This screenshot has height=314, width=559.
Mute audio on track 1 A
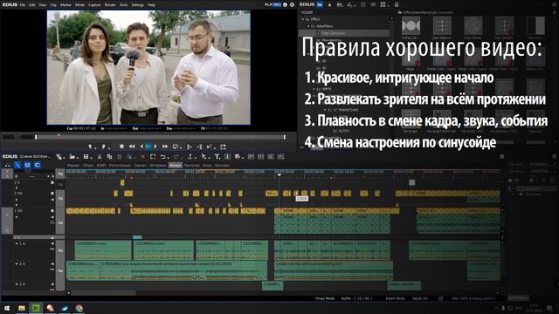[x=52, y=244]
